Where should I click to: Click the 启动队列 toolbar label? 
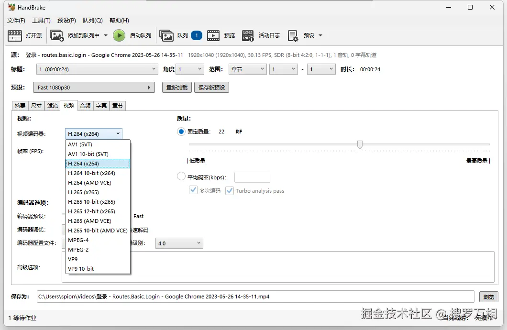[140, 35]
